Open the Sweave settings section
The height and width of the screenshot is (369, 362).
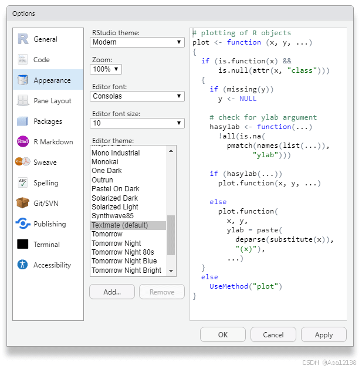click(48, 162)
